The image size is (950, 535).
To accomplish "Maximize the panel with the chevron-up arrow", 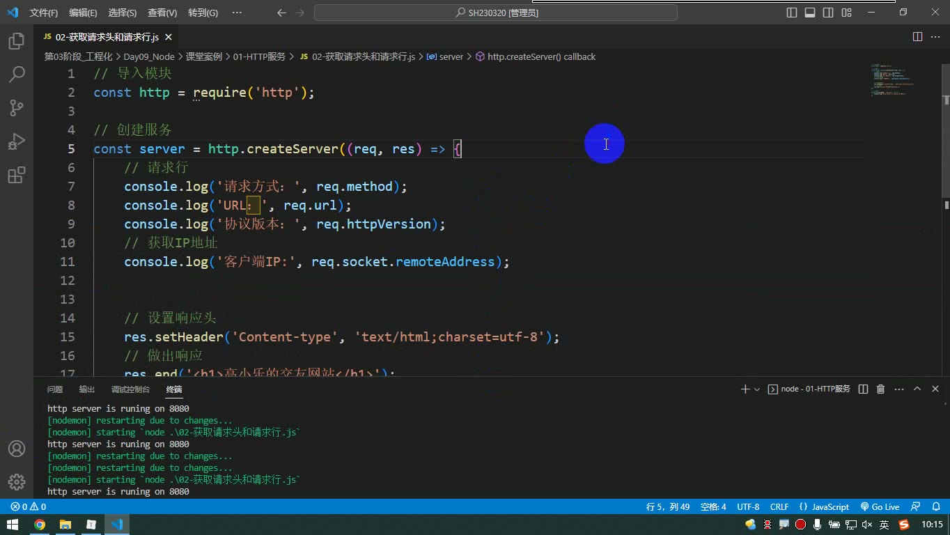I will click(x=917, y=389).
